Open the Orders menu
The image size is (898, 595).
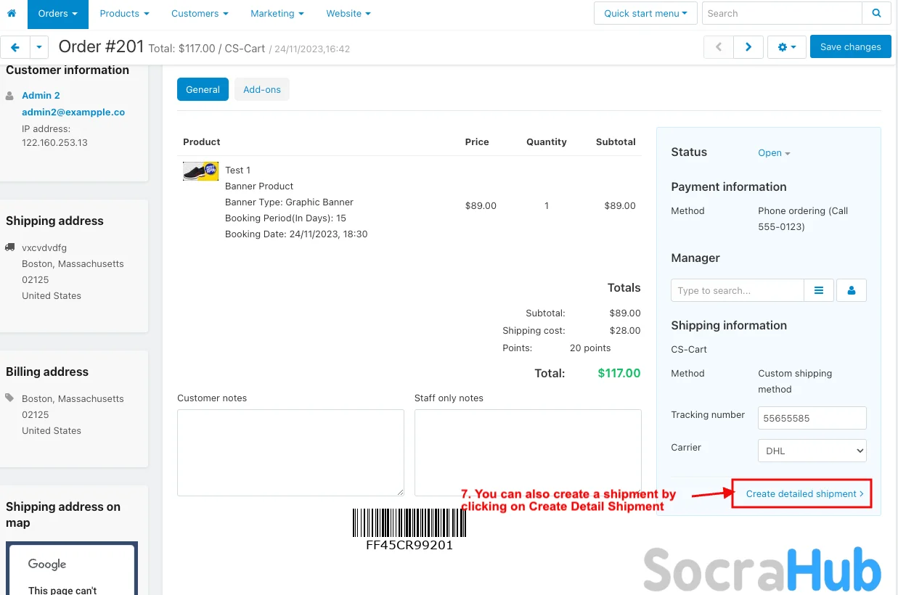(x=57, y=13)
